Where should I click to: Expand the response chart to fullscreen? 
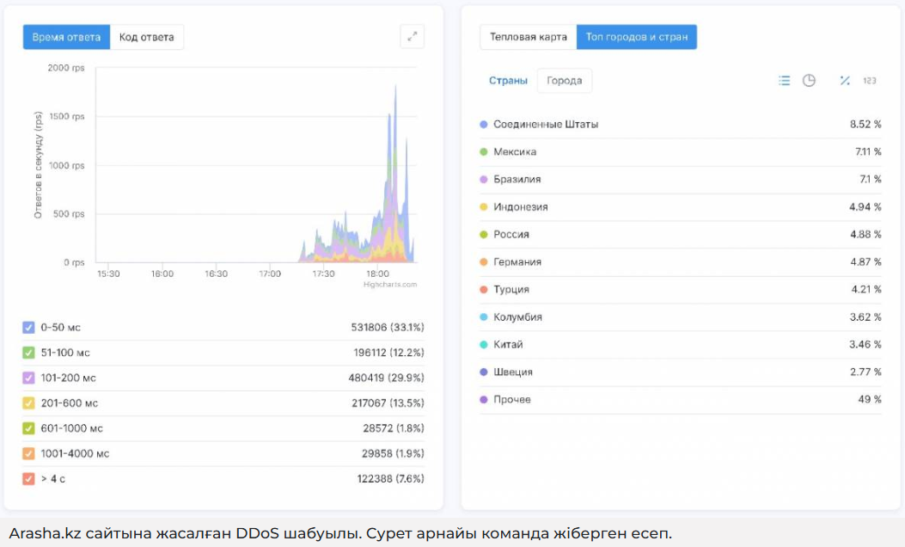(x=413, y=36)
